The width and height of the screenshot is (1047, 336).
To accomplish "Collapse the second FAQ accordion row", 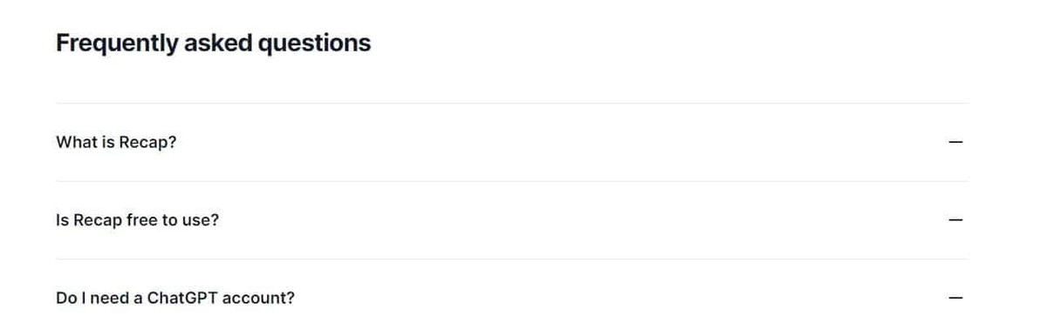I will pos(512,220).
